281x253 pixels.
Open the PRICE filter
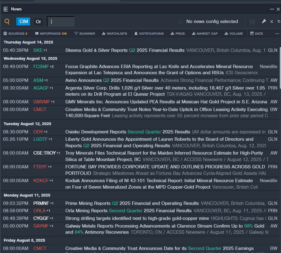pyautogui.click(x=178, y=33)
